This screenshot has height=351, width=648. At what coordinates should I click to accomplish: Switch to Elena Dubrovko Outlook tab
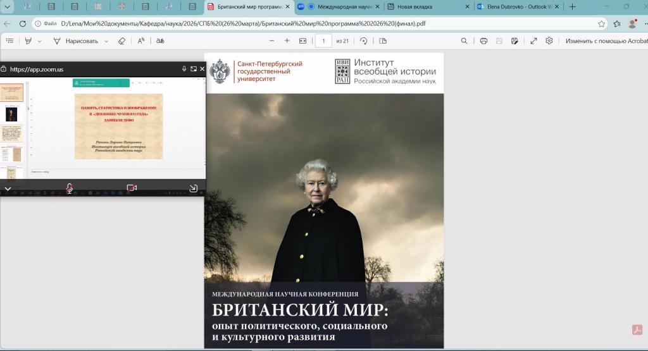point(522,7)
